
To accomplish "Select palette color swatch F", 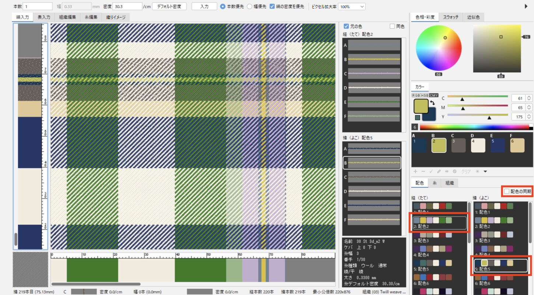I will coord(517,145).
